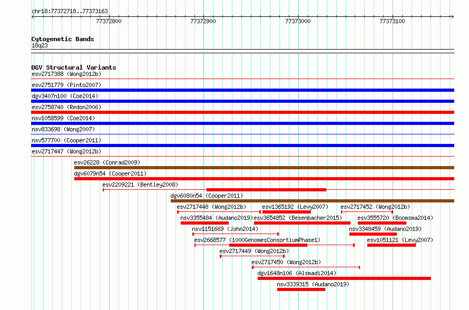Open the esv3555720 (Boomsma2014) label

395,218
